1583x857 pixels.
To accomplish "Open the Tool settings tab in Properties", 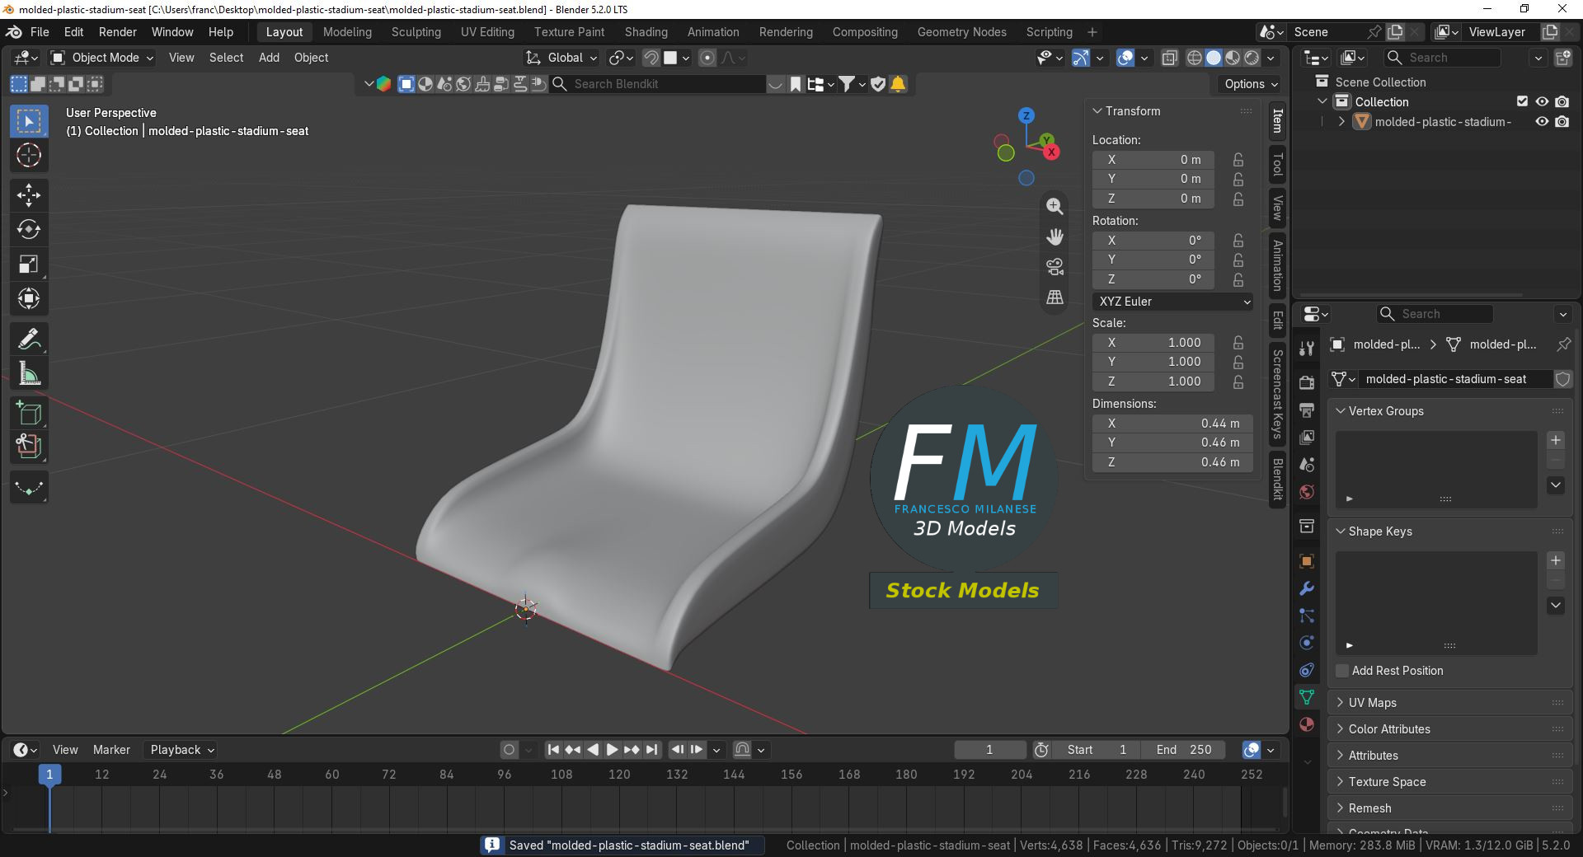I will [1307, 349].
